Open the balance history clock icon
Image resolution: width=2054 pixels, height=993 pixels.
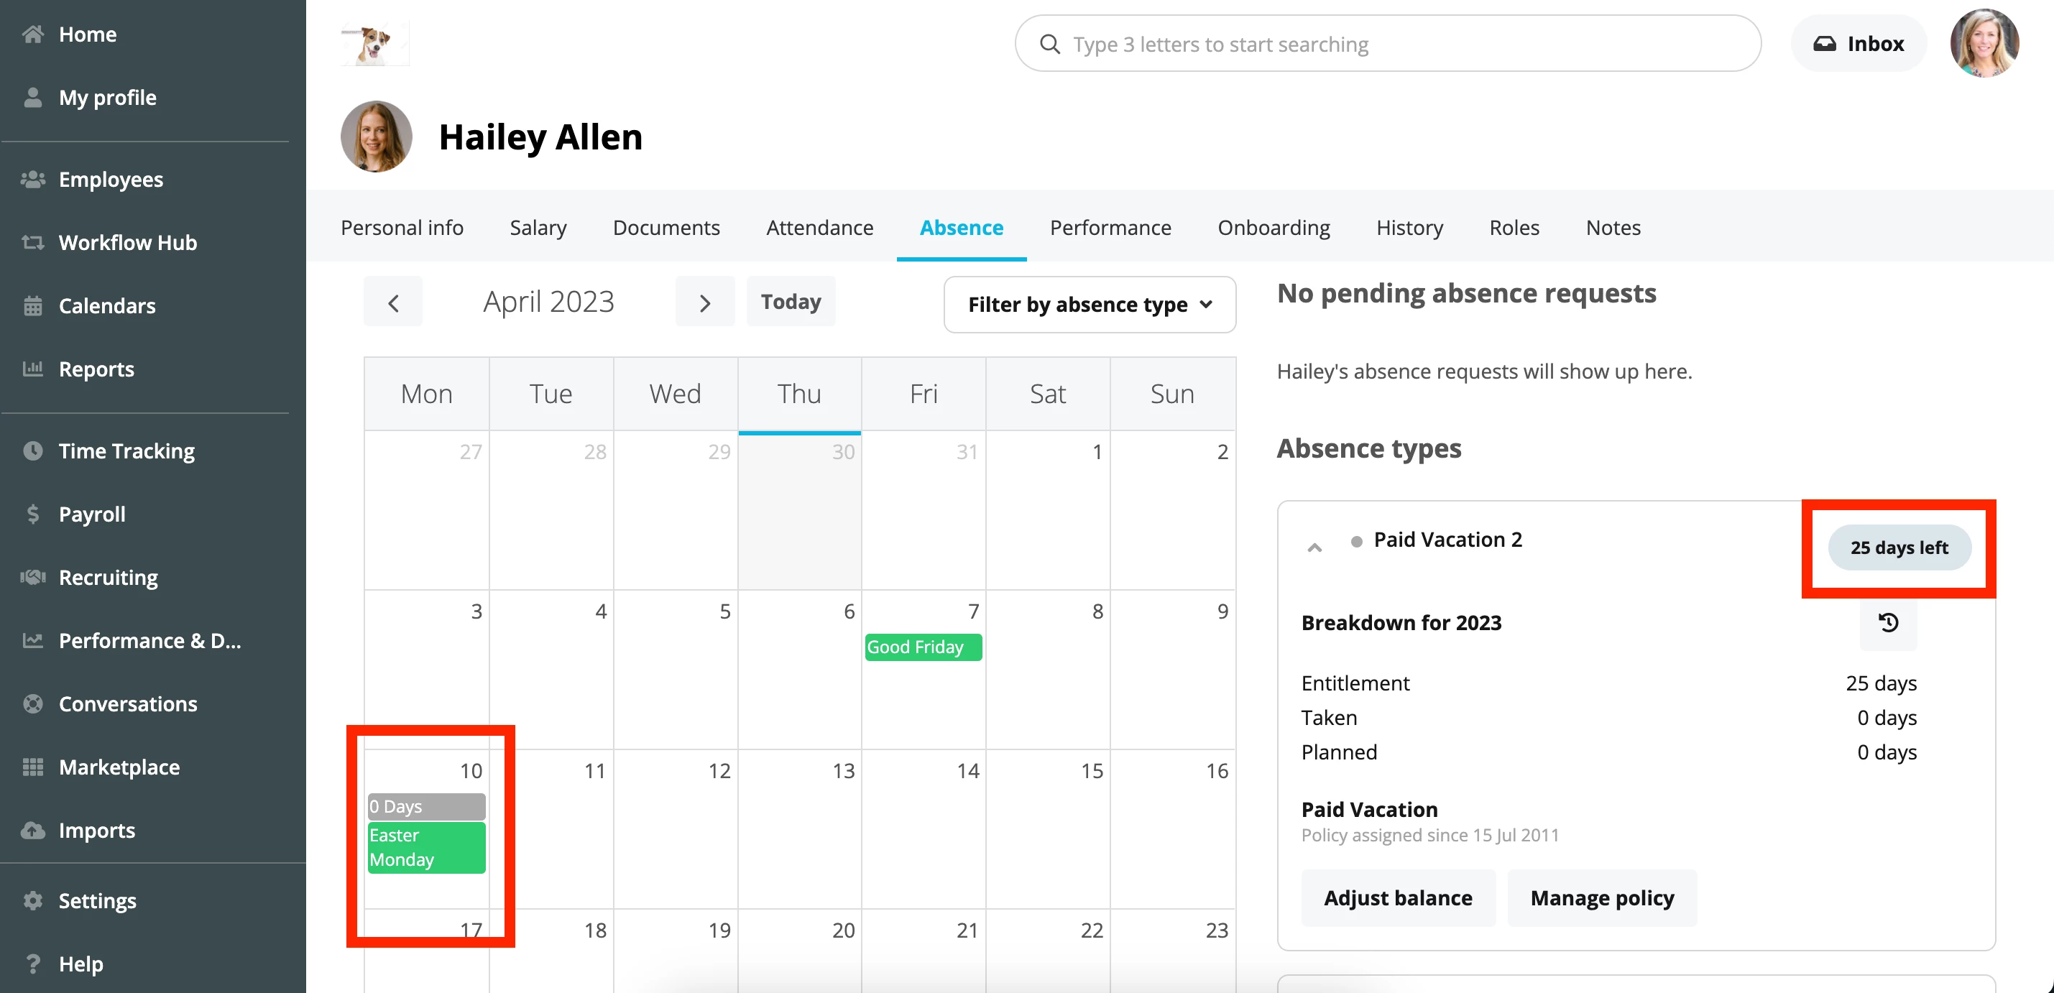(1888, 622)
